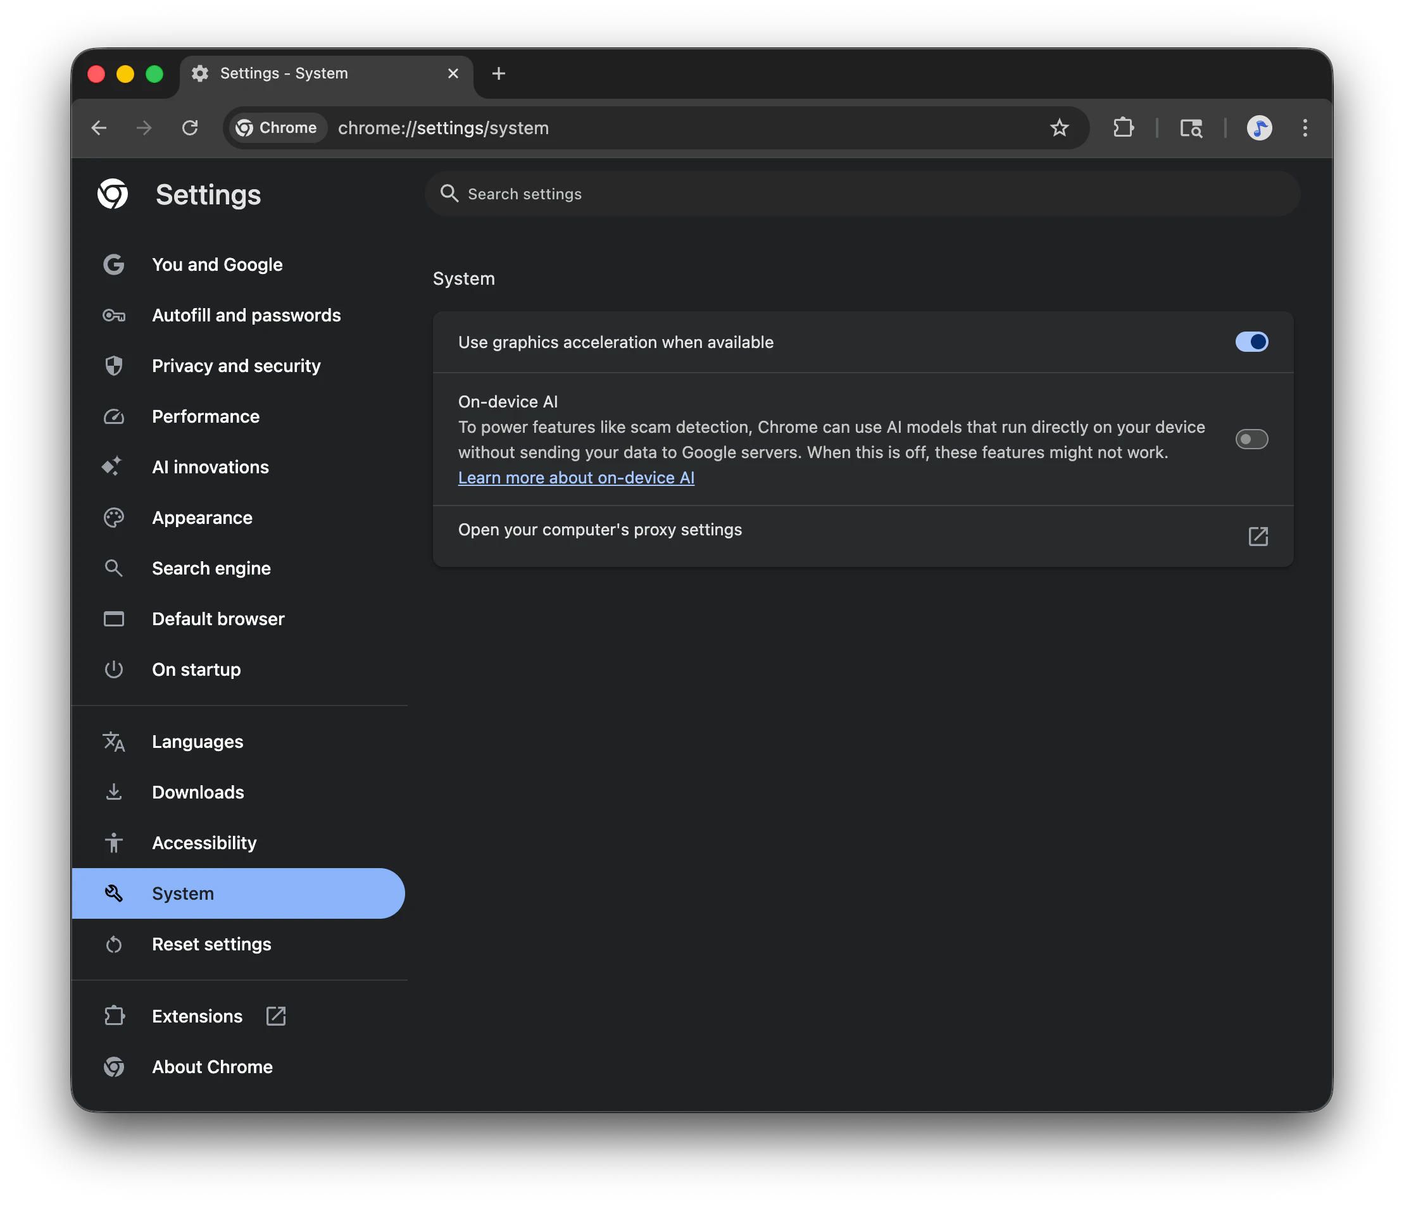Click the proxy settings external link icon
1404x1206 pixels.
(1258, 537)
